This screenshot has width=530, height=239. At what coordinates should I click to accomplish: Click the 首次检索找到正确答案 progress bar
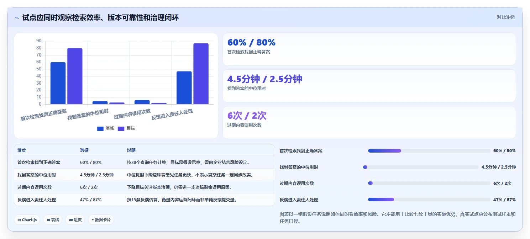point(429,151)
